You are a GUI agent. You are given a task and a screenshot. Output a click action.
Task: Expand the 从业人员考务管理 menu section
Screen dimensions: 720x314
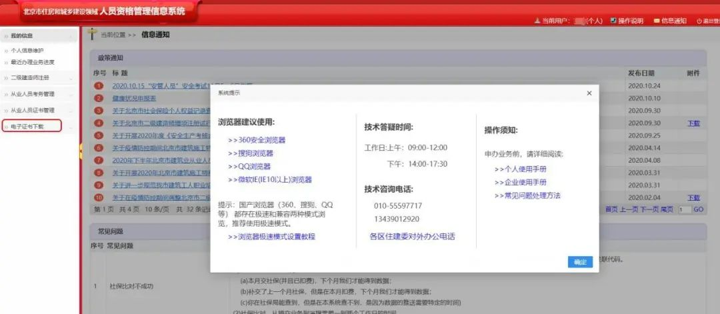[x=39, y=94]
